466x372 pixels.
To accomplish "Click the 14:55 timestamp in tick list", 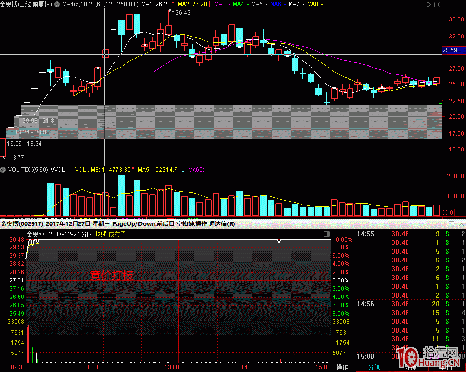I will click(x=366, y=234).
